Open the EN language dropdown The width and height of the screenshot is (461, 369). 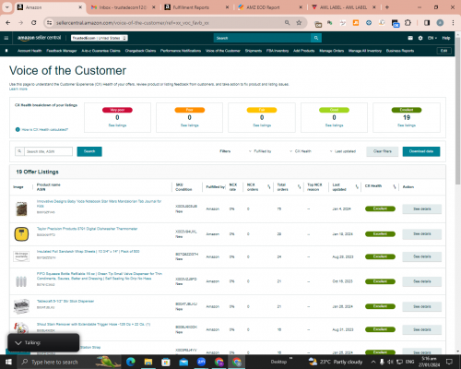click(x=432, y=38)
